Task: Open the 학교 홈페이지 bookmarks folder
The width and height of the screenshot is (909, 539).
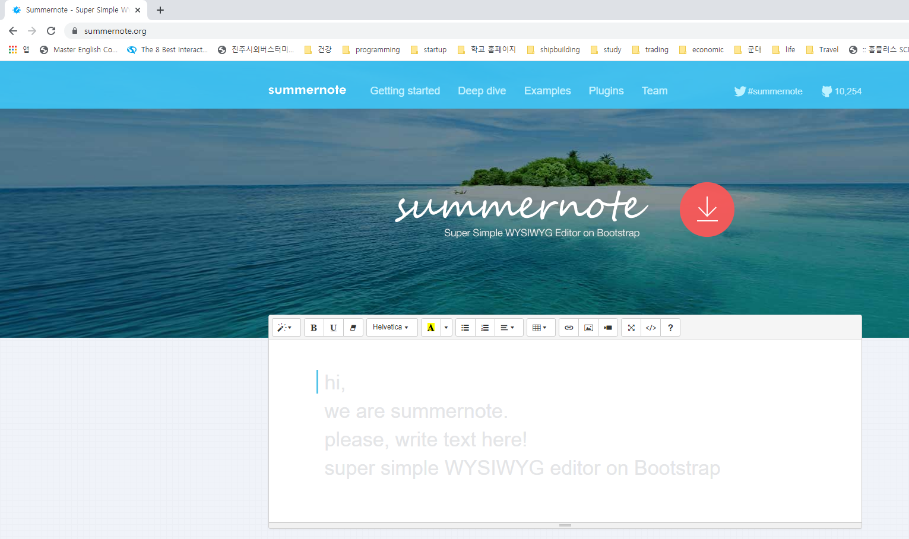Action: coord(487,50)
